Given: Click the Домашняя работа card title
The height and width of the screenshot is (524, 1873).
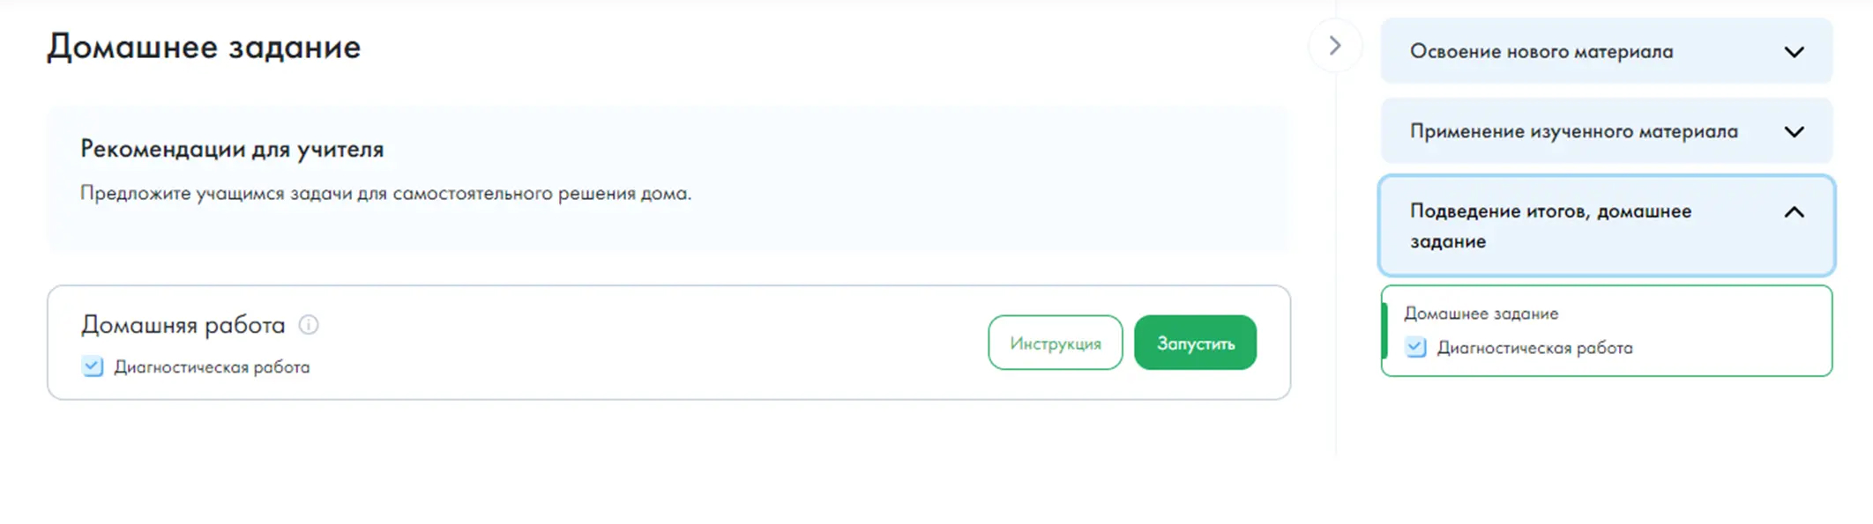Looking at the screenshot, I should [x=183, y=325].
